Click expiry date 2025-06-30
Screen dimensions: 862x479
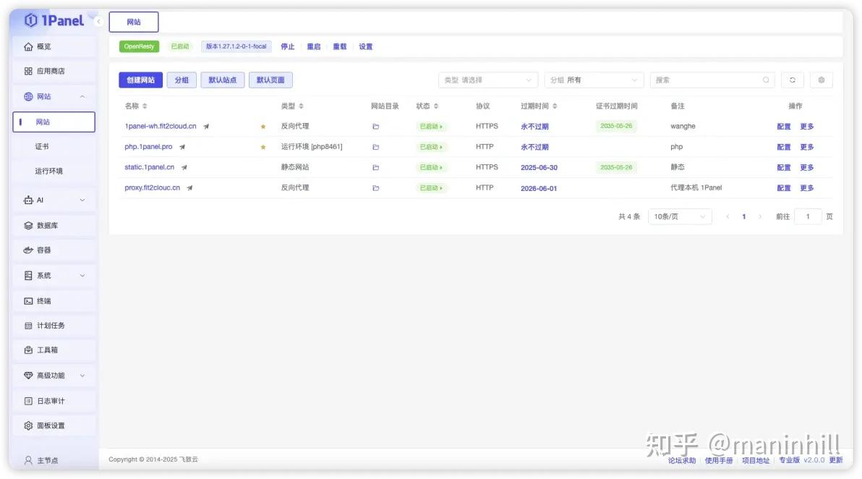point(539,168)
